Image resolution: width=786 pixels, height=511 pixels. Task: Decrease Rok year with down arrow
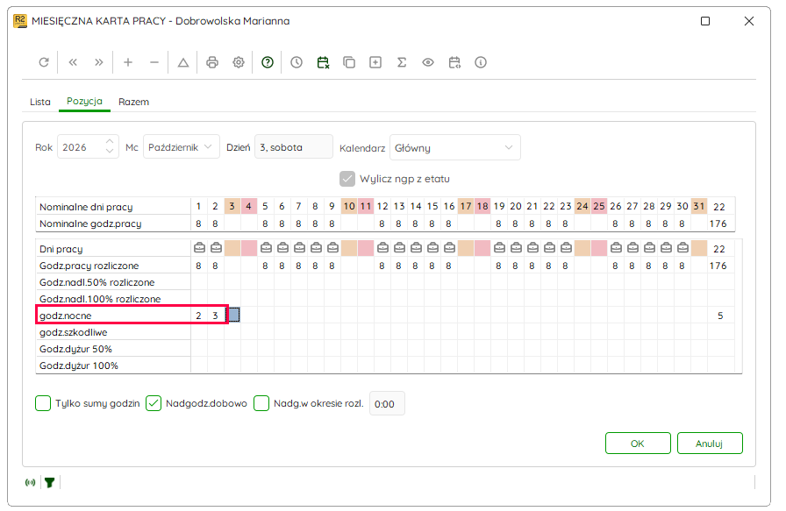click(x=110, y=152)
